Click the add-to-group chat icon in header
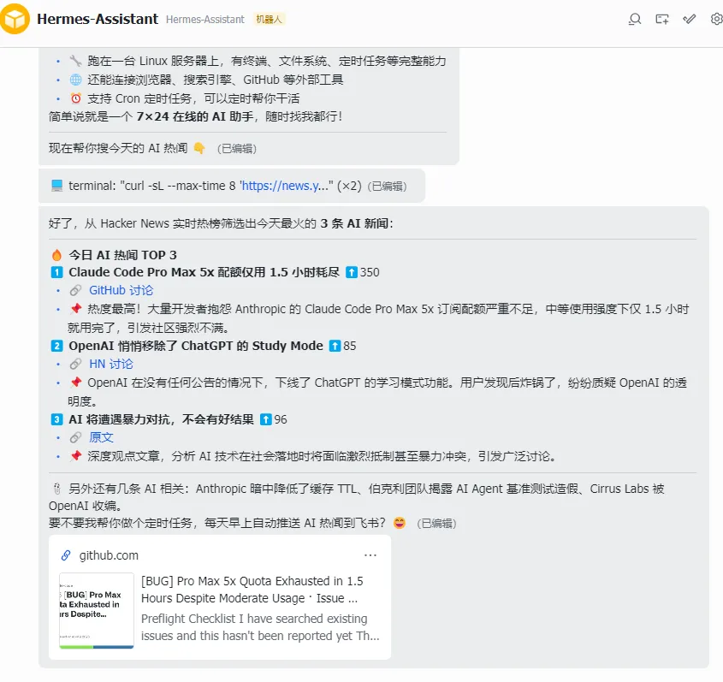The height and width of the screenshot is (682, 723). [x=662, y=19]
